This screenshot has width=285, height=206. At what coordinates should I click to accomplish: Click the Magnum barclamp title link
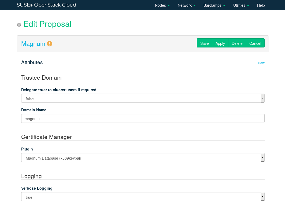coord(33,44)
